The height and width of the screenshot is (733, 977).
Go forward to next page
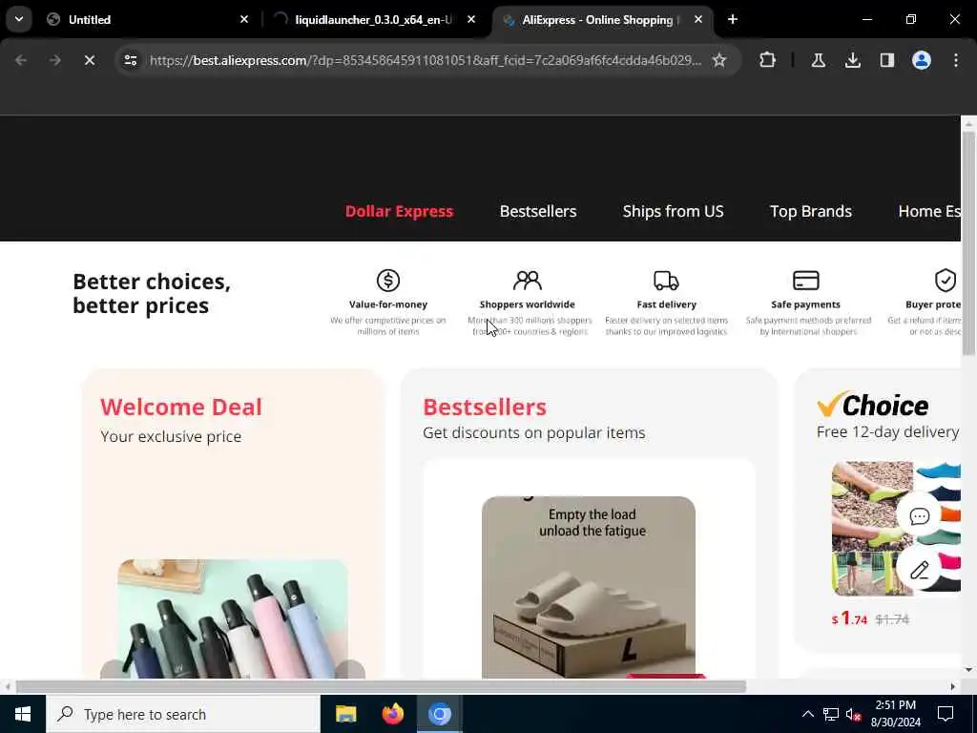[x=54, y=60]
